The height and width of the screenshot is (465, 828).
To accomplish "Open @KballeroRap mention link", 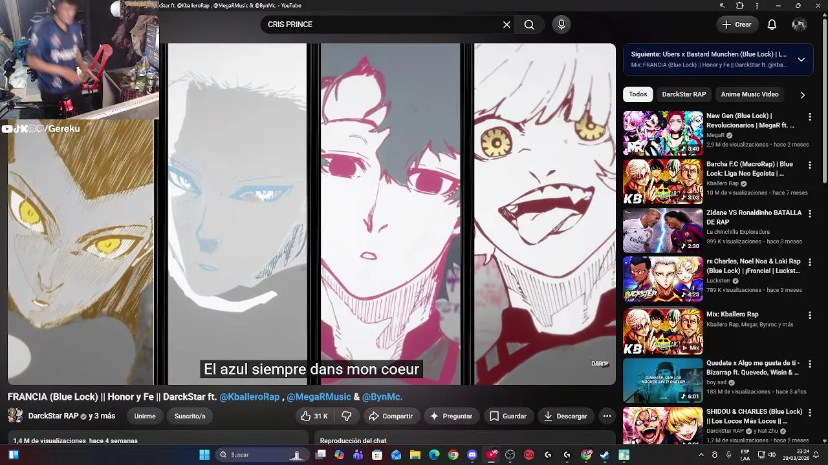I will [x=250, y=397].
